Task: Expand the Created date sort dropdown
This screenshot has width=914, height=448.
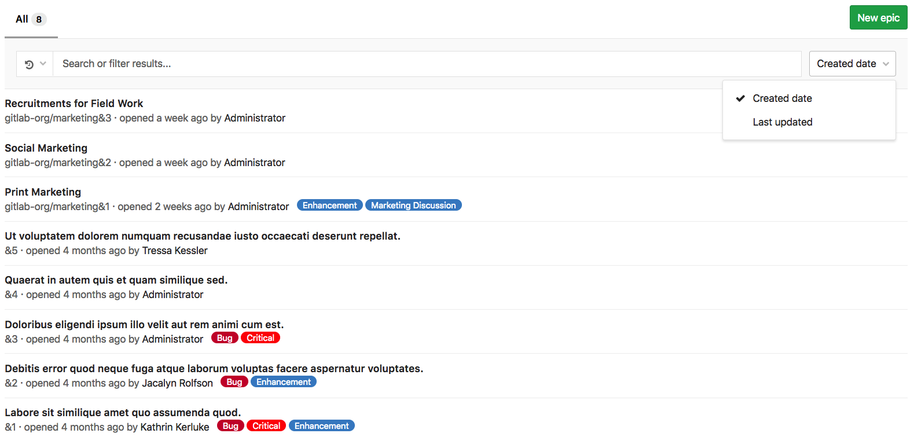Action: 851,64
